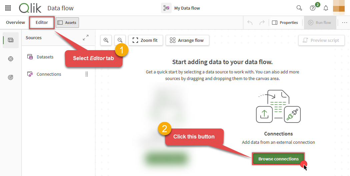Click the undo arrow
The height and width of the screenshot is (176, 350).
(250, 23)
